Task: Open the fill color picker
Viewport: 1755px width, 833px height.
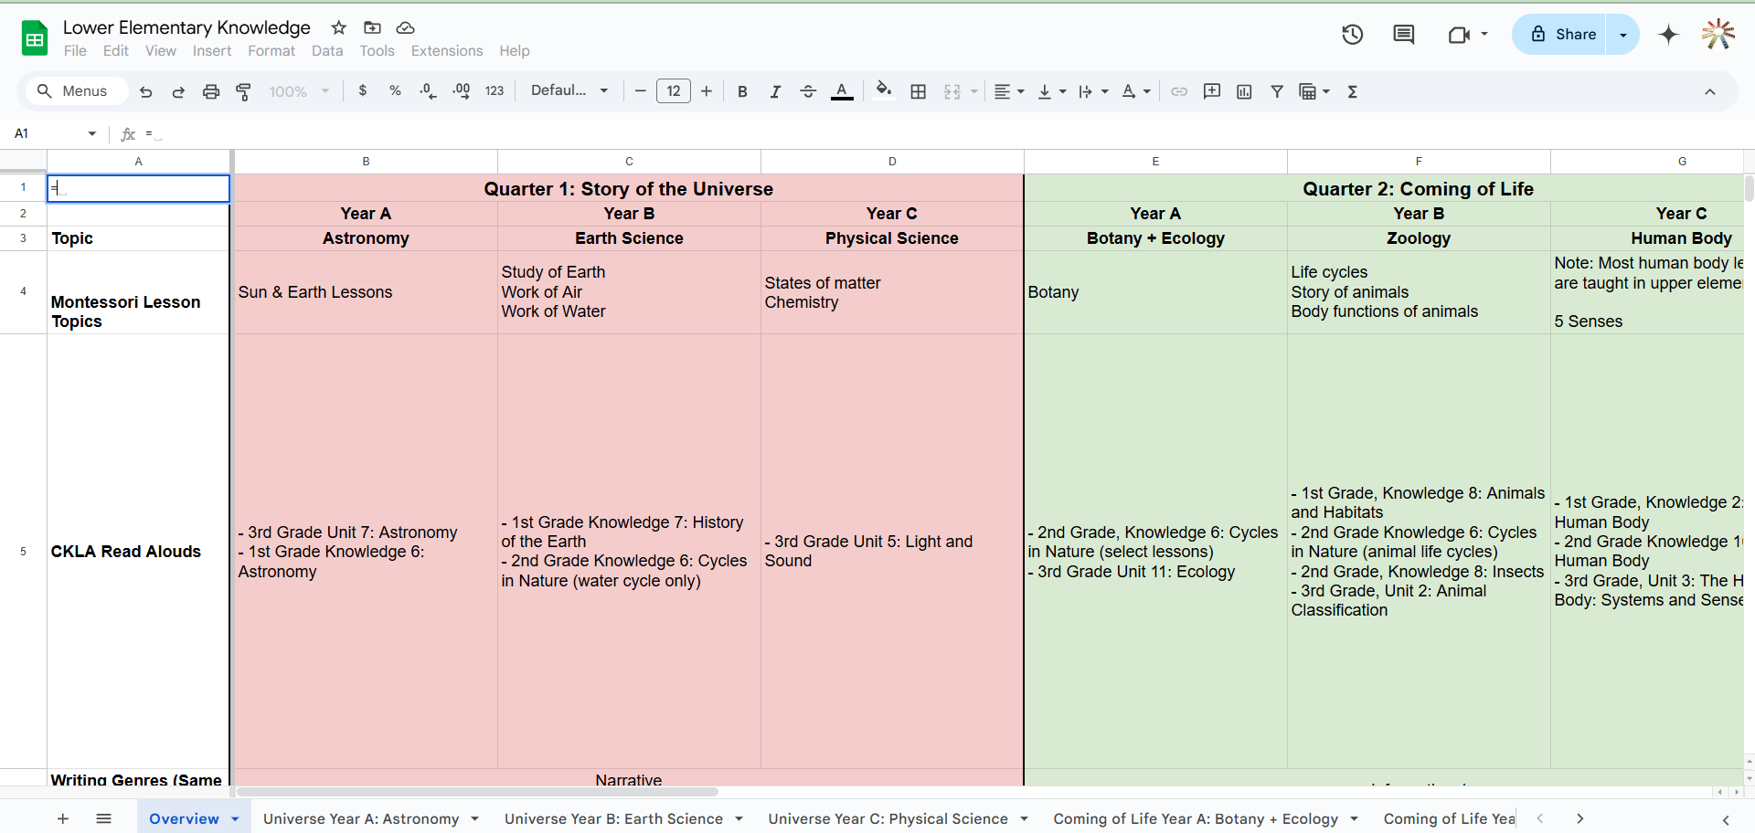Action: [883, 90]
